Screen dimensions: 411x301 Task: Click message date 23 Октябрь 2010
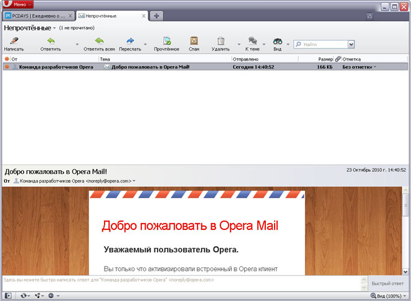pos(376,170)
